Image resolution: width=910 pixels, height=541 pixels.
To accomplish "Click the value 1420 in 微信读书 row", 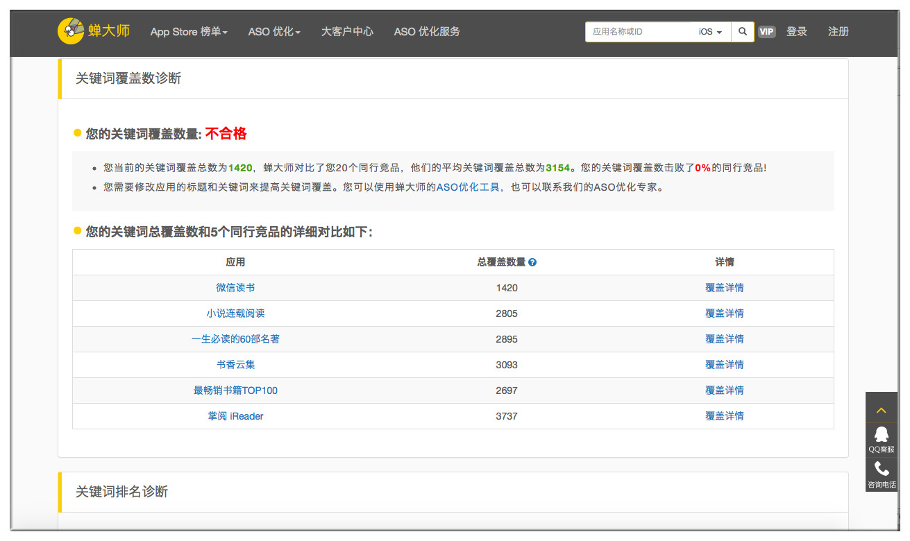I will pyautogui.click(x=507, y=288).
